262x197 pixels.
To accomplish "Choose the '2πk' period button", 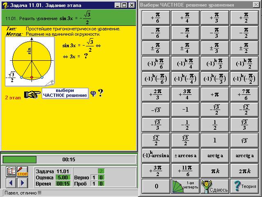I will [x=244, y=170].
